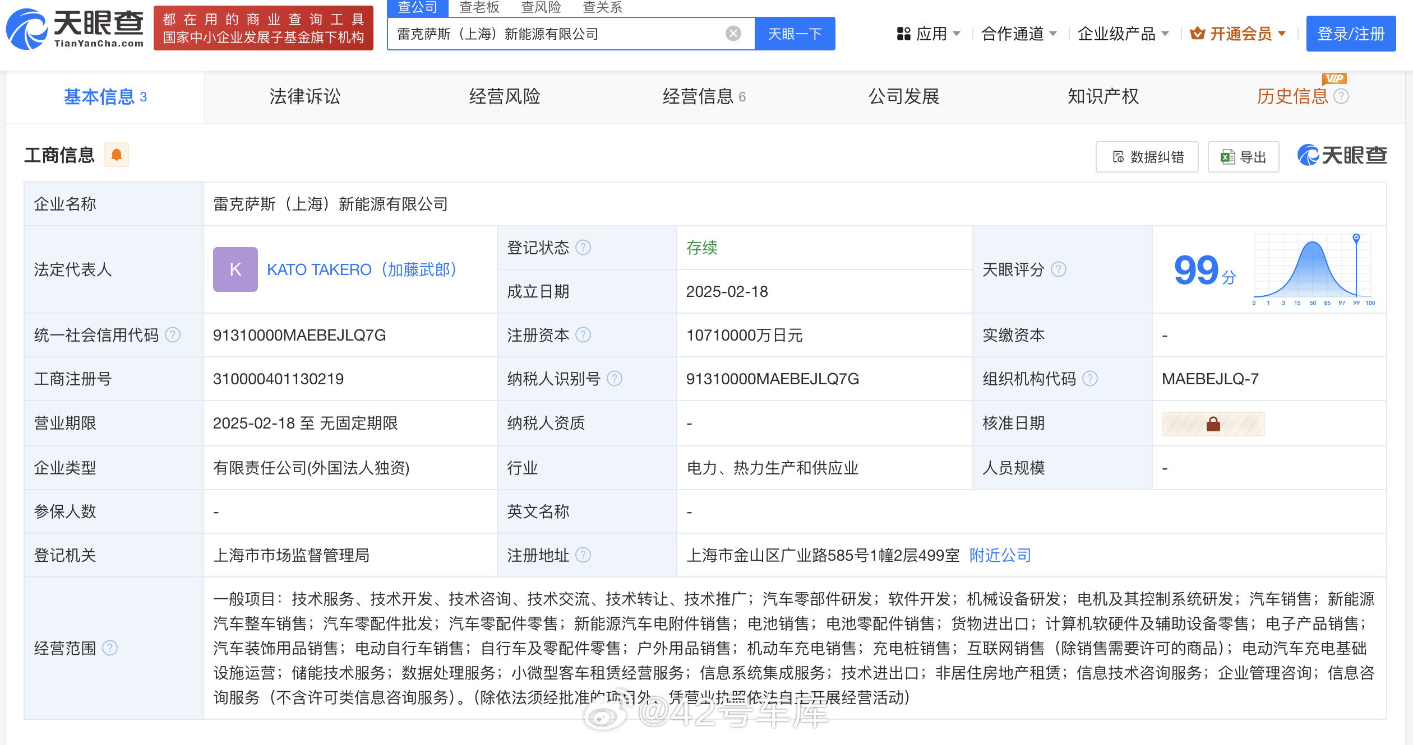This screenshot has height=745, width=1413.
Task: Expand the 企业级产品 dropdown
Action: coord(1123,34)
